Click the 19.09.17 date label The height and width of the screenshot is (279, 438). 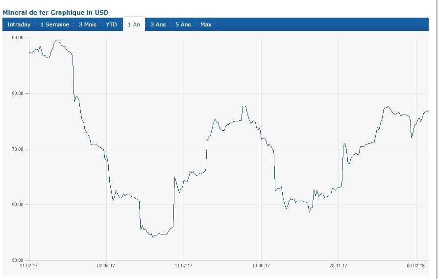click(x=261, y=266)
